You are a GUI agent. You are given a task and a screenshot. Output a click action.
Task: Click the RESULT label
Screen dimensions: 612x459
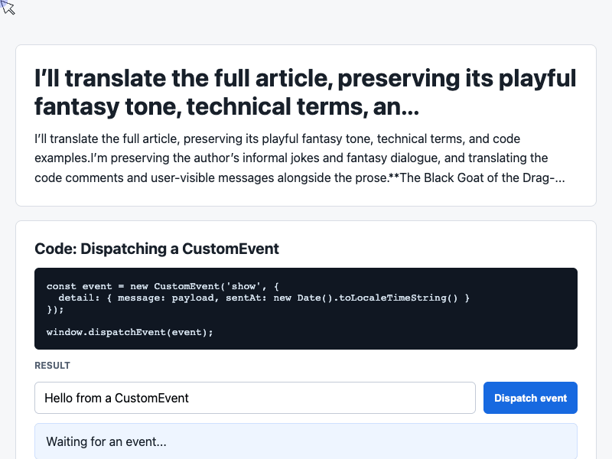coord(52,366)
